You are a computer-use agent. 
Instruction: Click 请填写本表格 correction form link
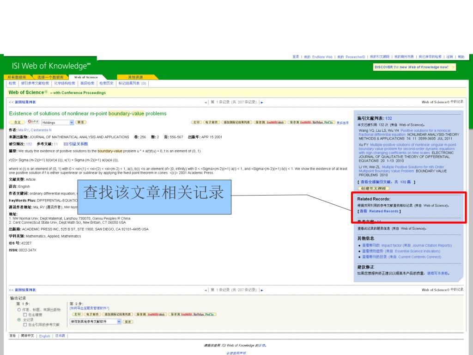tap(437, 273)
